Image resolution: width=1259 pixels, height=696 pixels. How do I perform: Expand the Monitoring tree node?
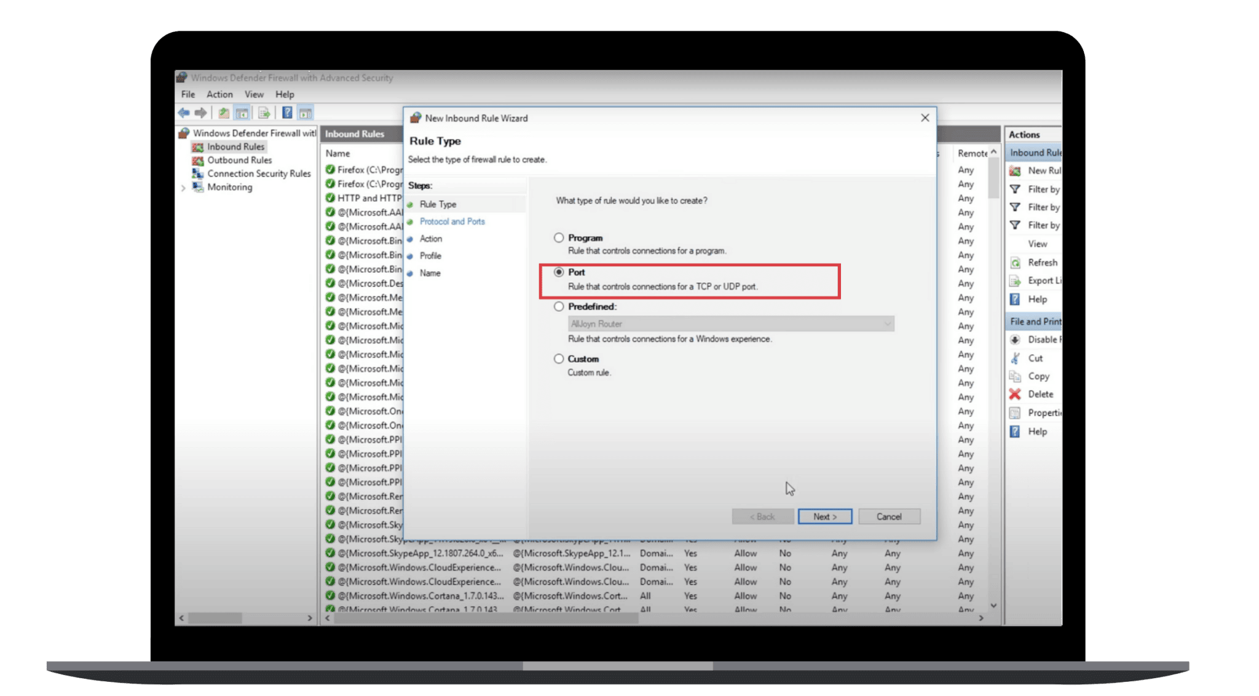point(183,188)
